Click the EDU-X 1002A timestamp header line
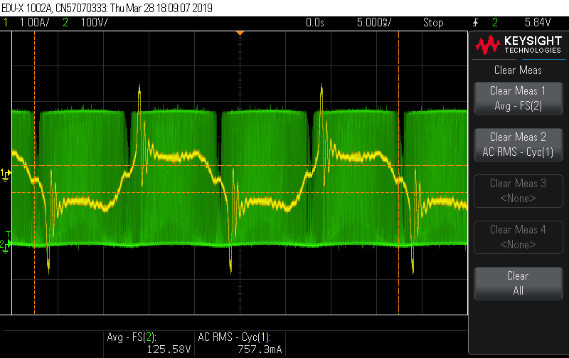Image resolution: width=569 pixels, height=358 pixels. click(107, 8)
